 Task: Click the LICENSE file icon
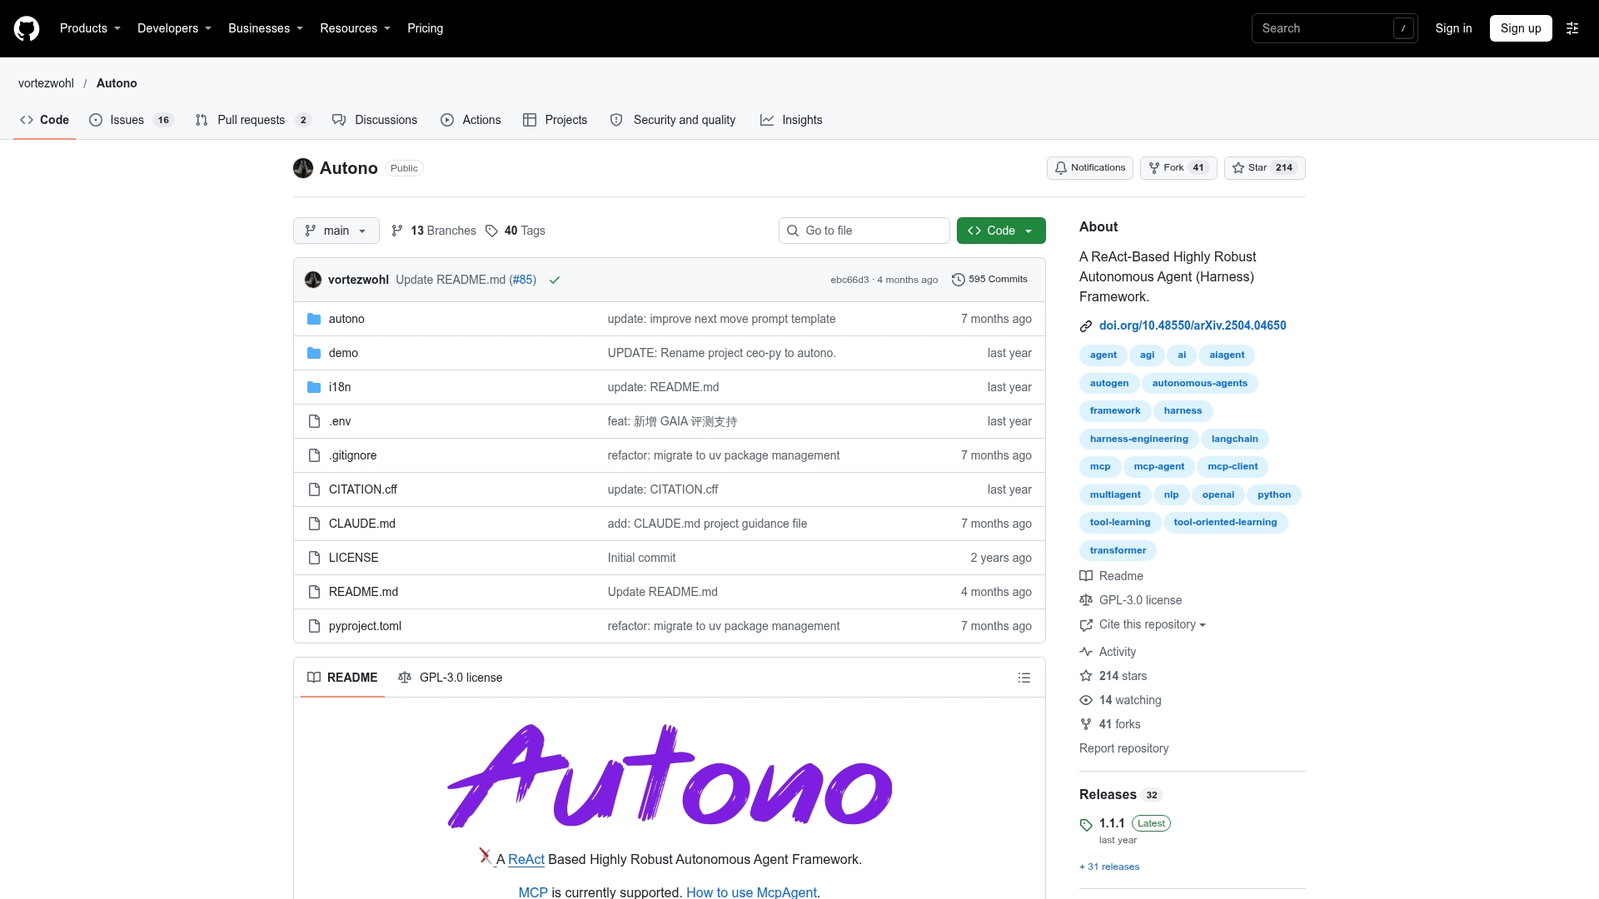tap(314, 558)
